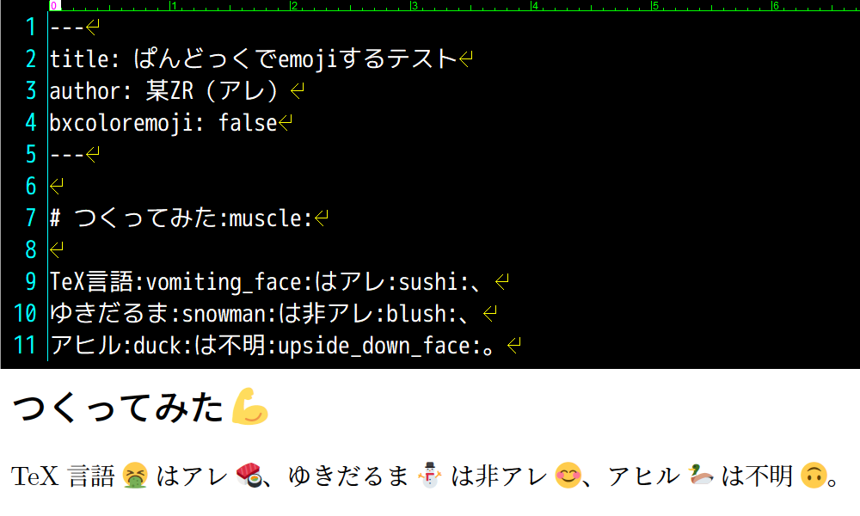860x516 pixels.
Task: Click the return marker on empty line 6
Action: click(x=55, y=187)
